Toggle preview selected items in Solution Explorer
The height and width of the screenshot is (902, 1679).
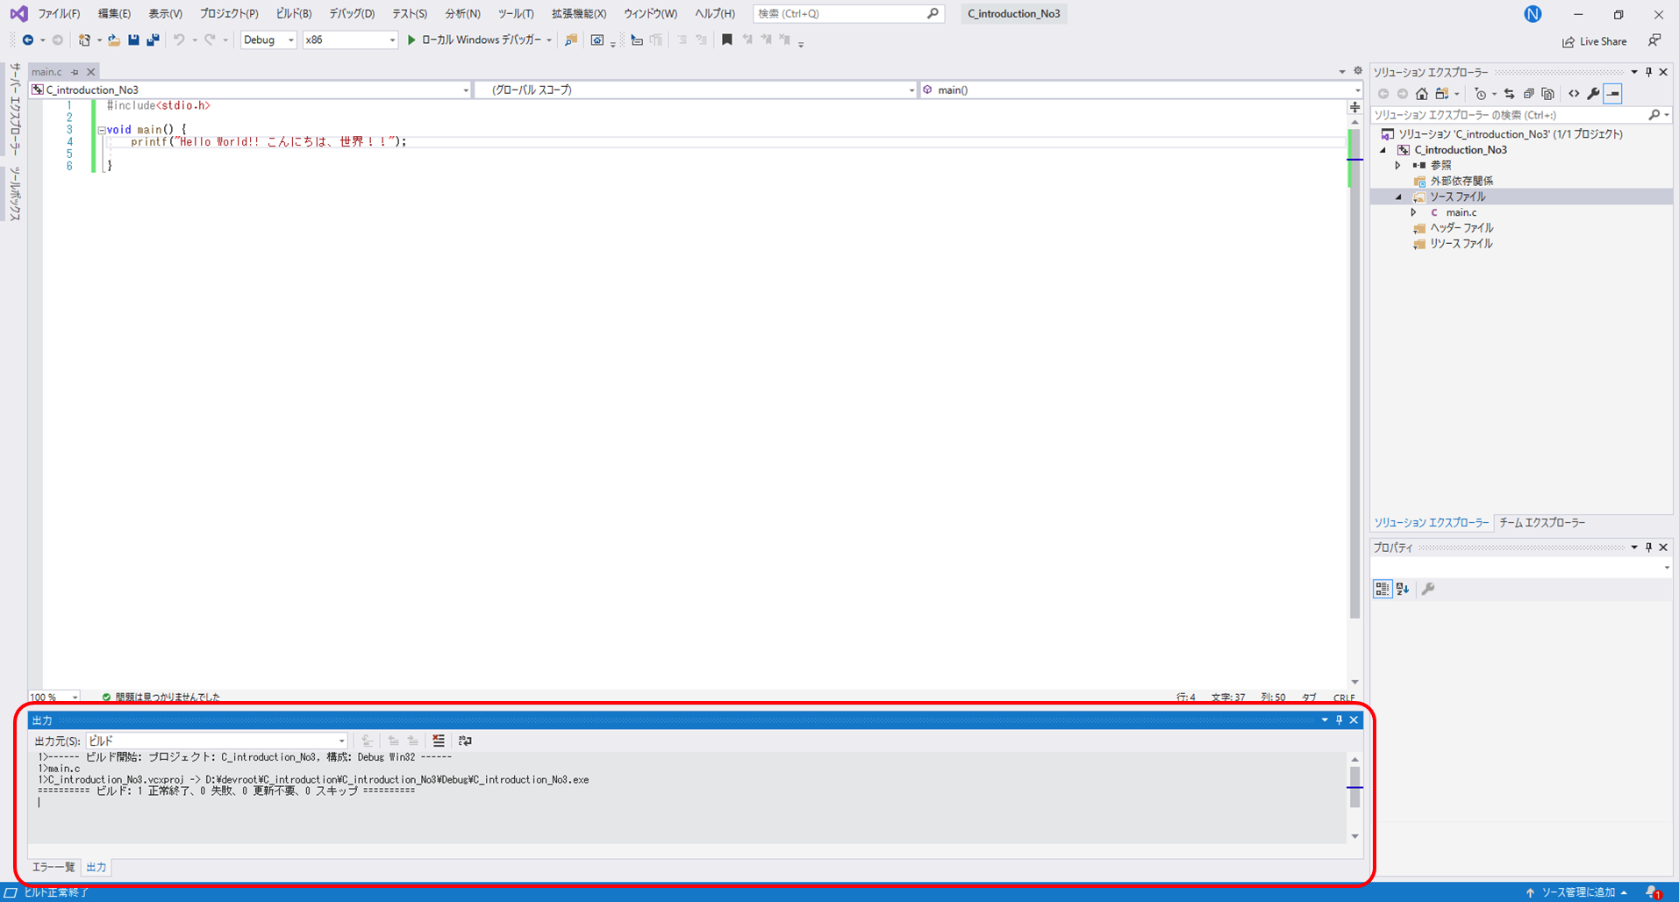pyautogui.click(x=1613, y=94)
